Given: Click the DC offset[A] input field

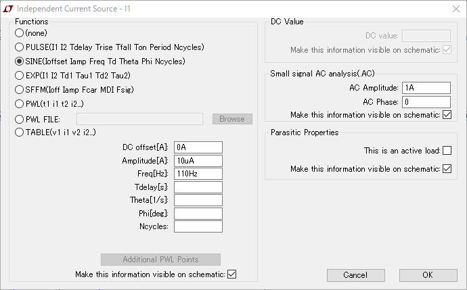Looking at the screenshot, I should point(198,147).
